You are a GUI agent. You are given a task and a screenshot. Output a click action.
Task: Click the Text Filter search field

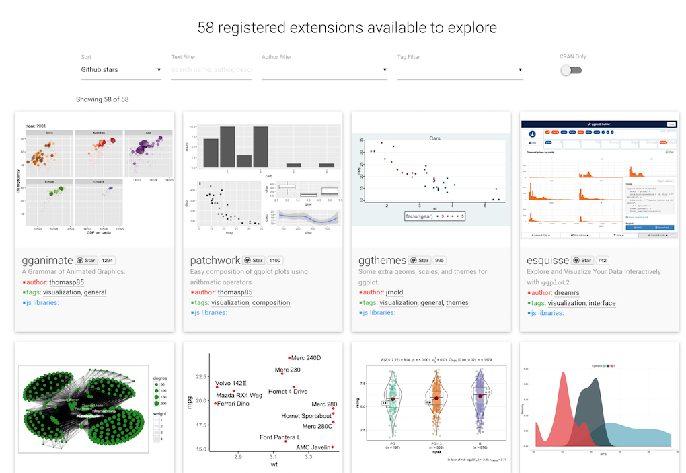pos(211,70)
